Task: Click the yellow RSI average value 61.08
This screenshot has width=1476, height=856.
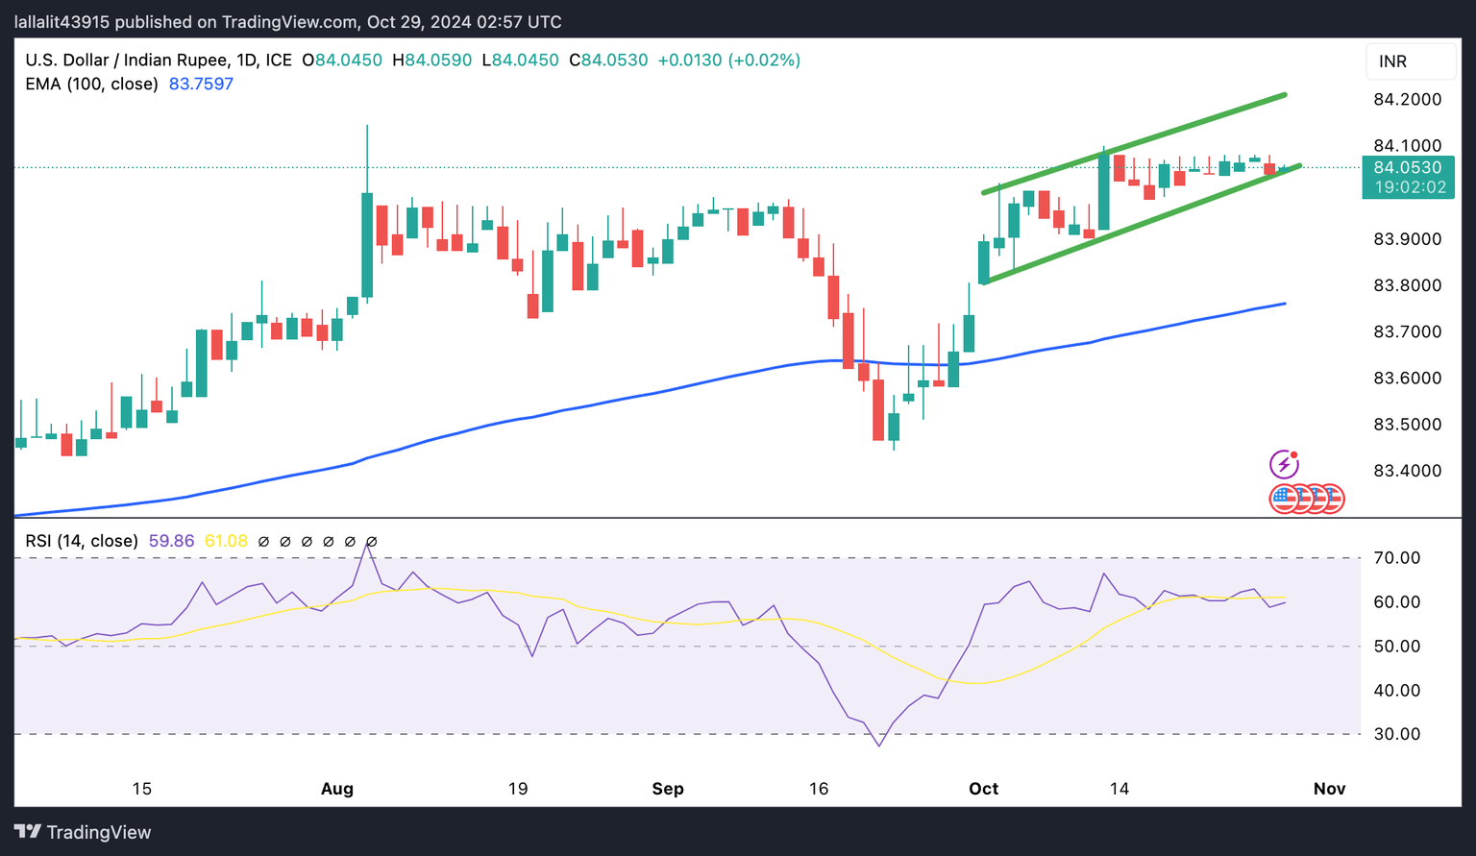Action: coord(226,541)
